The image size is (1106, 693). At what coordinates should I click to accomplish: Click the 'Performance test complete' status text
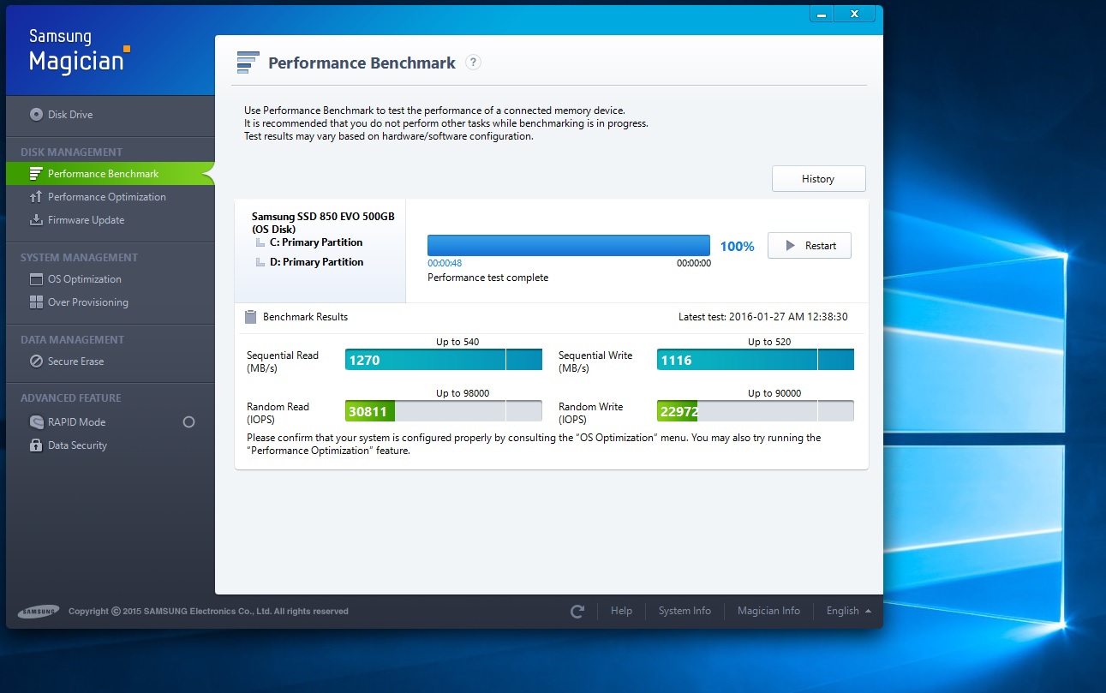(487, 278)
